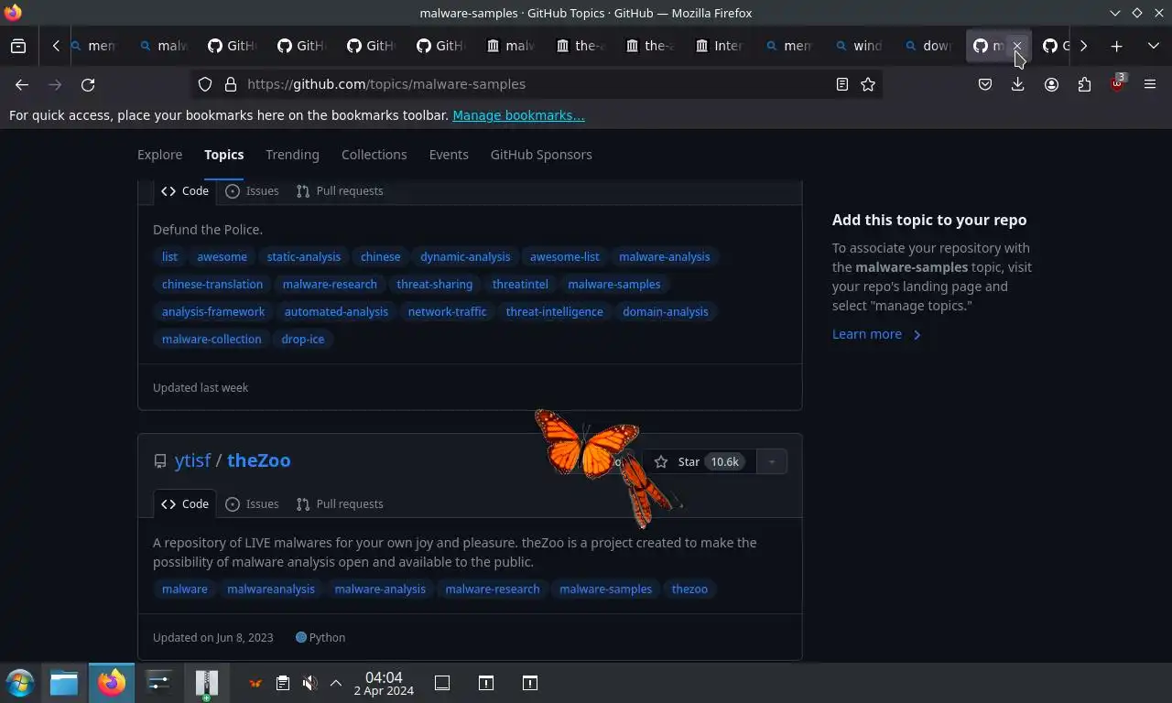Image resolution: width=1172 pixels, height=703 pixels.
Task: Open the archive manager taskbar icon
Action: pos(207,683)
